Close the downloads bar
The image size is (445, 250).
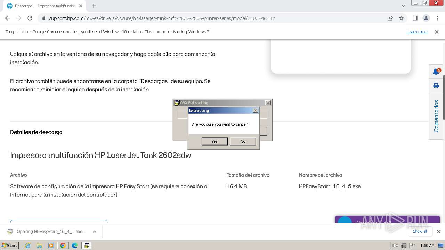[439, 232]
